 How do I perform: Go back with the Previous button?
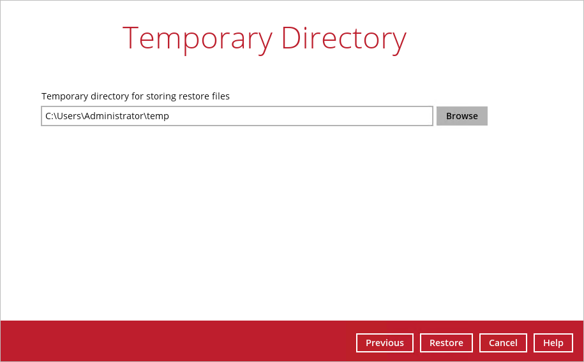tap(384, 343)
